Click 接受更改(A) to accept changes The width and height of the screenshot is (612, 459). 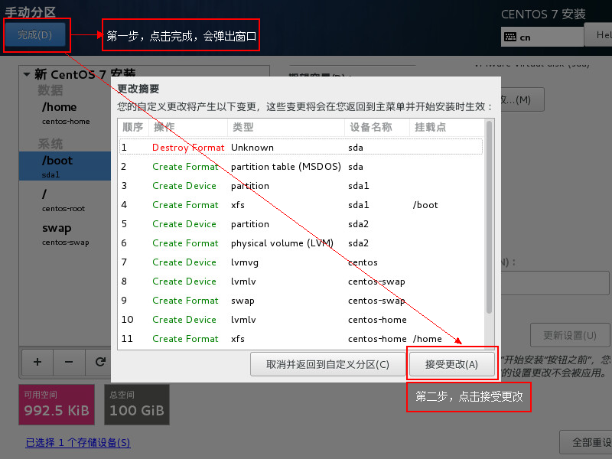click(452, 364)
